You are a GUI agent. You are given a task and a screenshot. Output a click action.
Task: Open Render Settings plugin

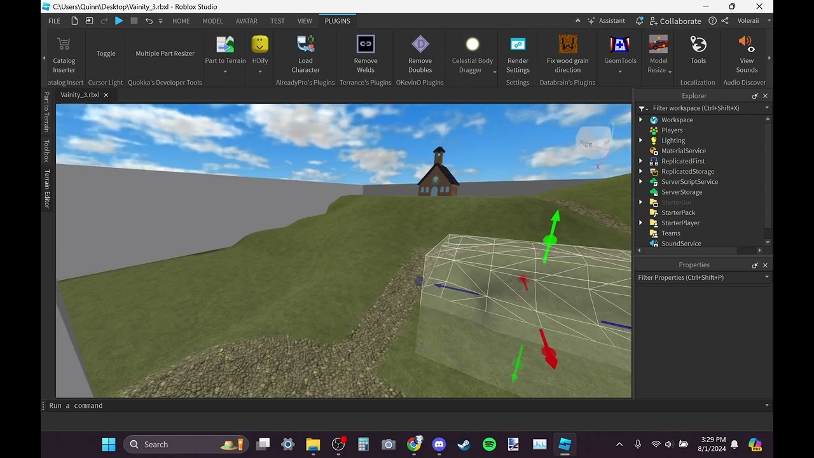[518, 54]
